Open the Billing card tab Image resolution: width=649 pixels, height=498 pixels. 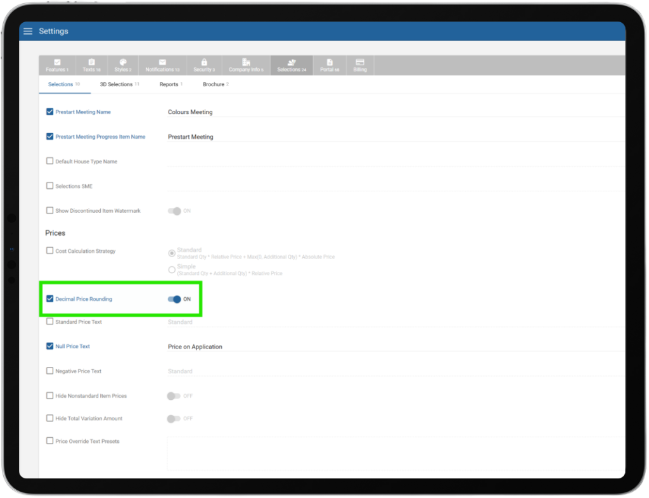360,65
